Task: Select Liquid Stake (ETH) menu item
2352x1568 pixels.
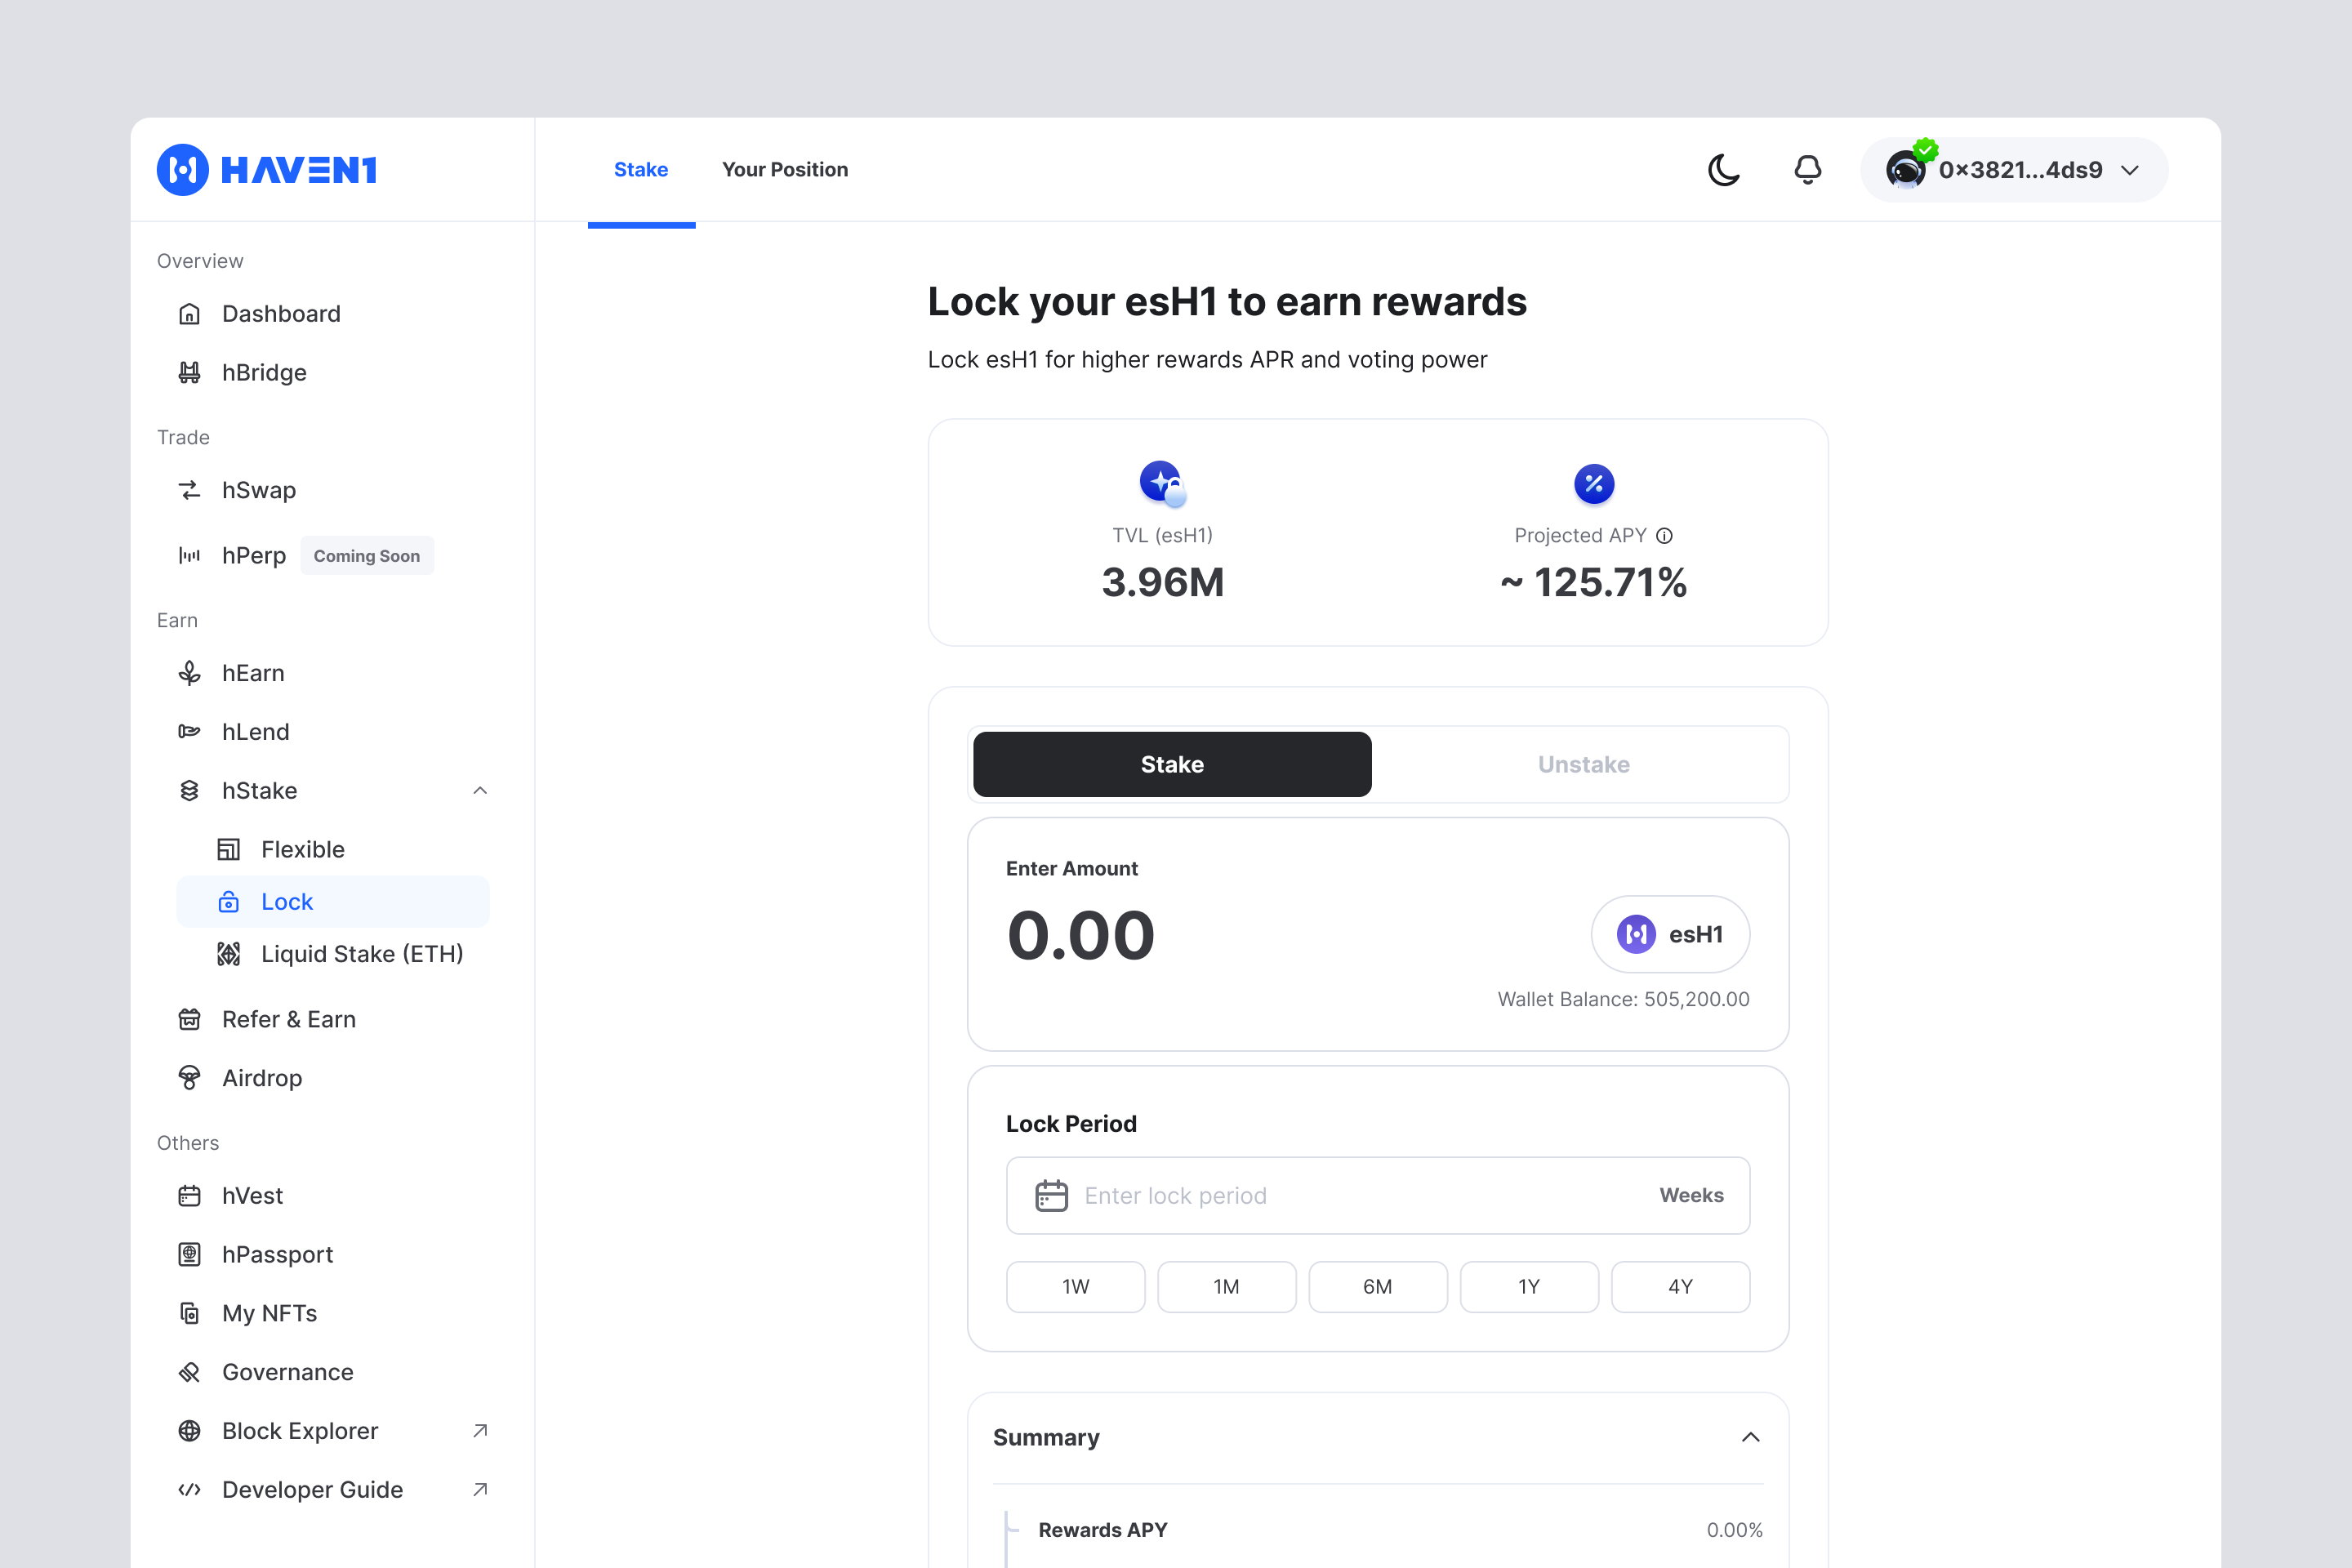Action: [x=361, y=954]
